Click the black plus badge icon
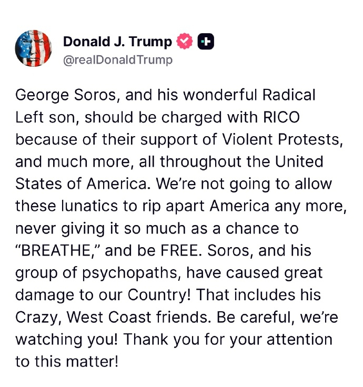The width and height of the screenshot is (363, 387). coord(206,41)
